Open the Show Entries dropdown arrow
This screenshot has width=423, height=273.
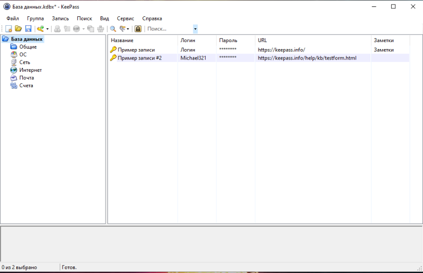(128, 29)
